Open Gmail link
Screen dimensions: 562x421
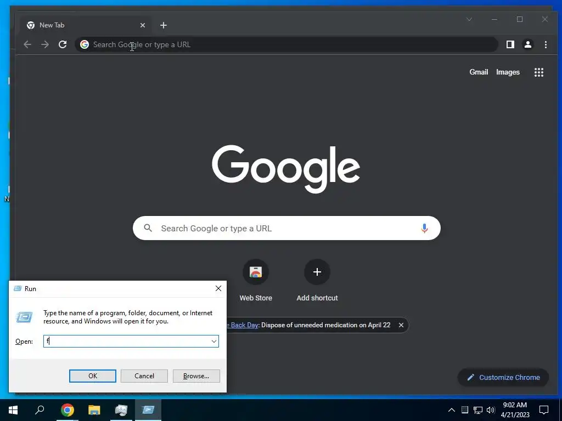pyautogui.click(x=479, y=72)
